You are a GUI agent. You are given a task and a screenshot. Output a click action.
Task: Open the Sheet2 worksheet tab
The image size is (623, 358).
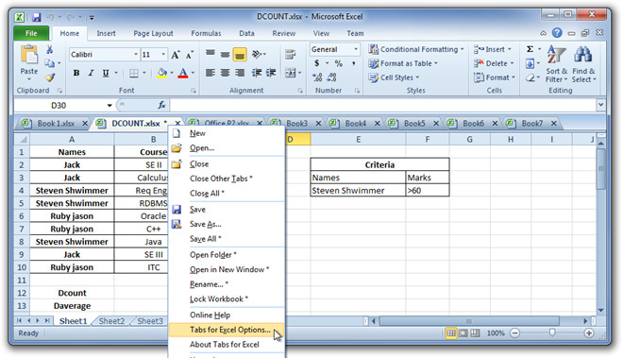(x=111, y=321)
